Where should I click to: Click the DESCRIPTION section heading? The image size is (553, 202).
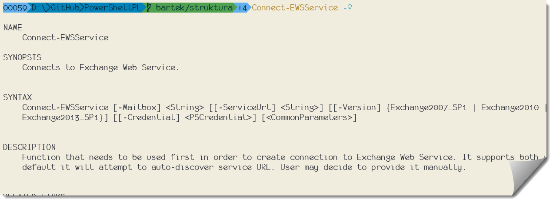point(30,147)
